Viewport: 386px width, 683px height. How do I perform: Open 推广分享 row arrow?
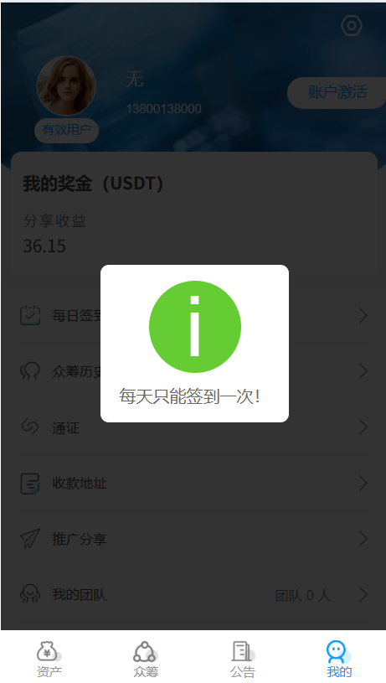point(363,539)
